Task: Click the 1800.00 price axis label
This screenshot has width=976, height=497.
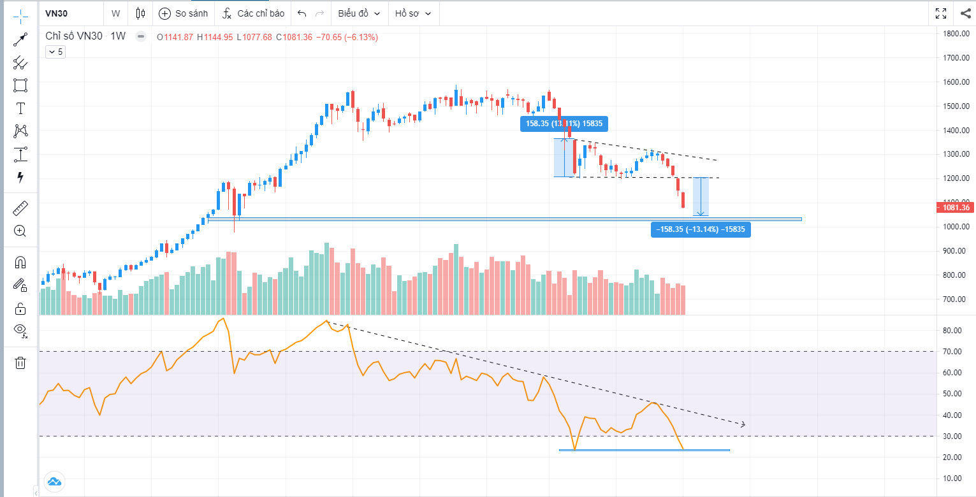Action: pos(956,34)
